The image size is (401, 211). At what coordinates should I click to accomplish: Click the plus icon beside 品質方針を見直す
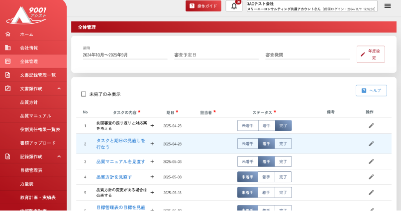(x=152, y=177)
